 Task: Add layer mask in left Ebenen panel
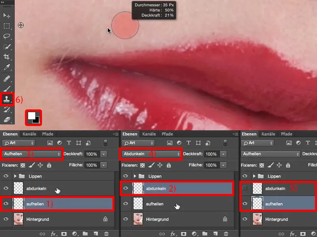click(64, 234)
